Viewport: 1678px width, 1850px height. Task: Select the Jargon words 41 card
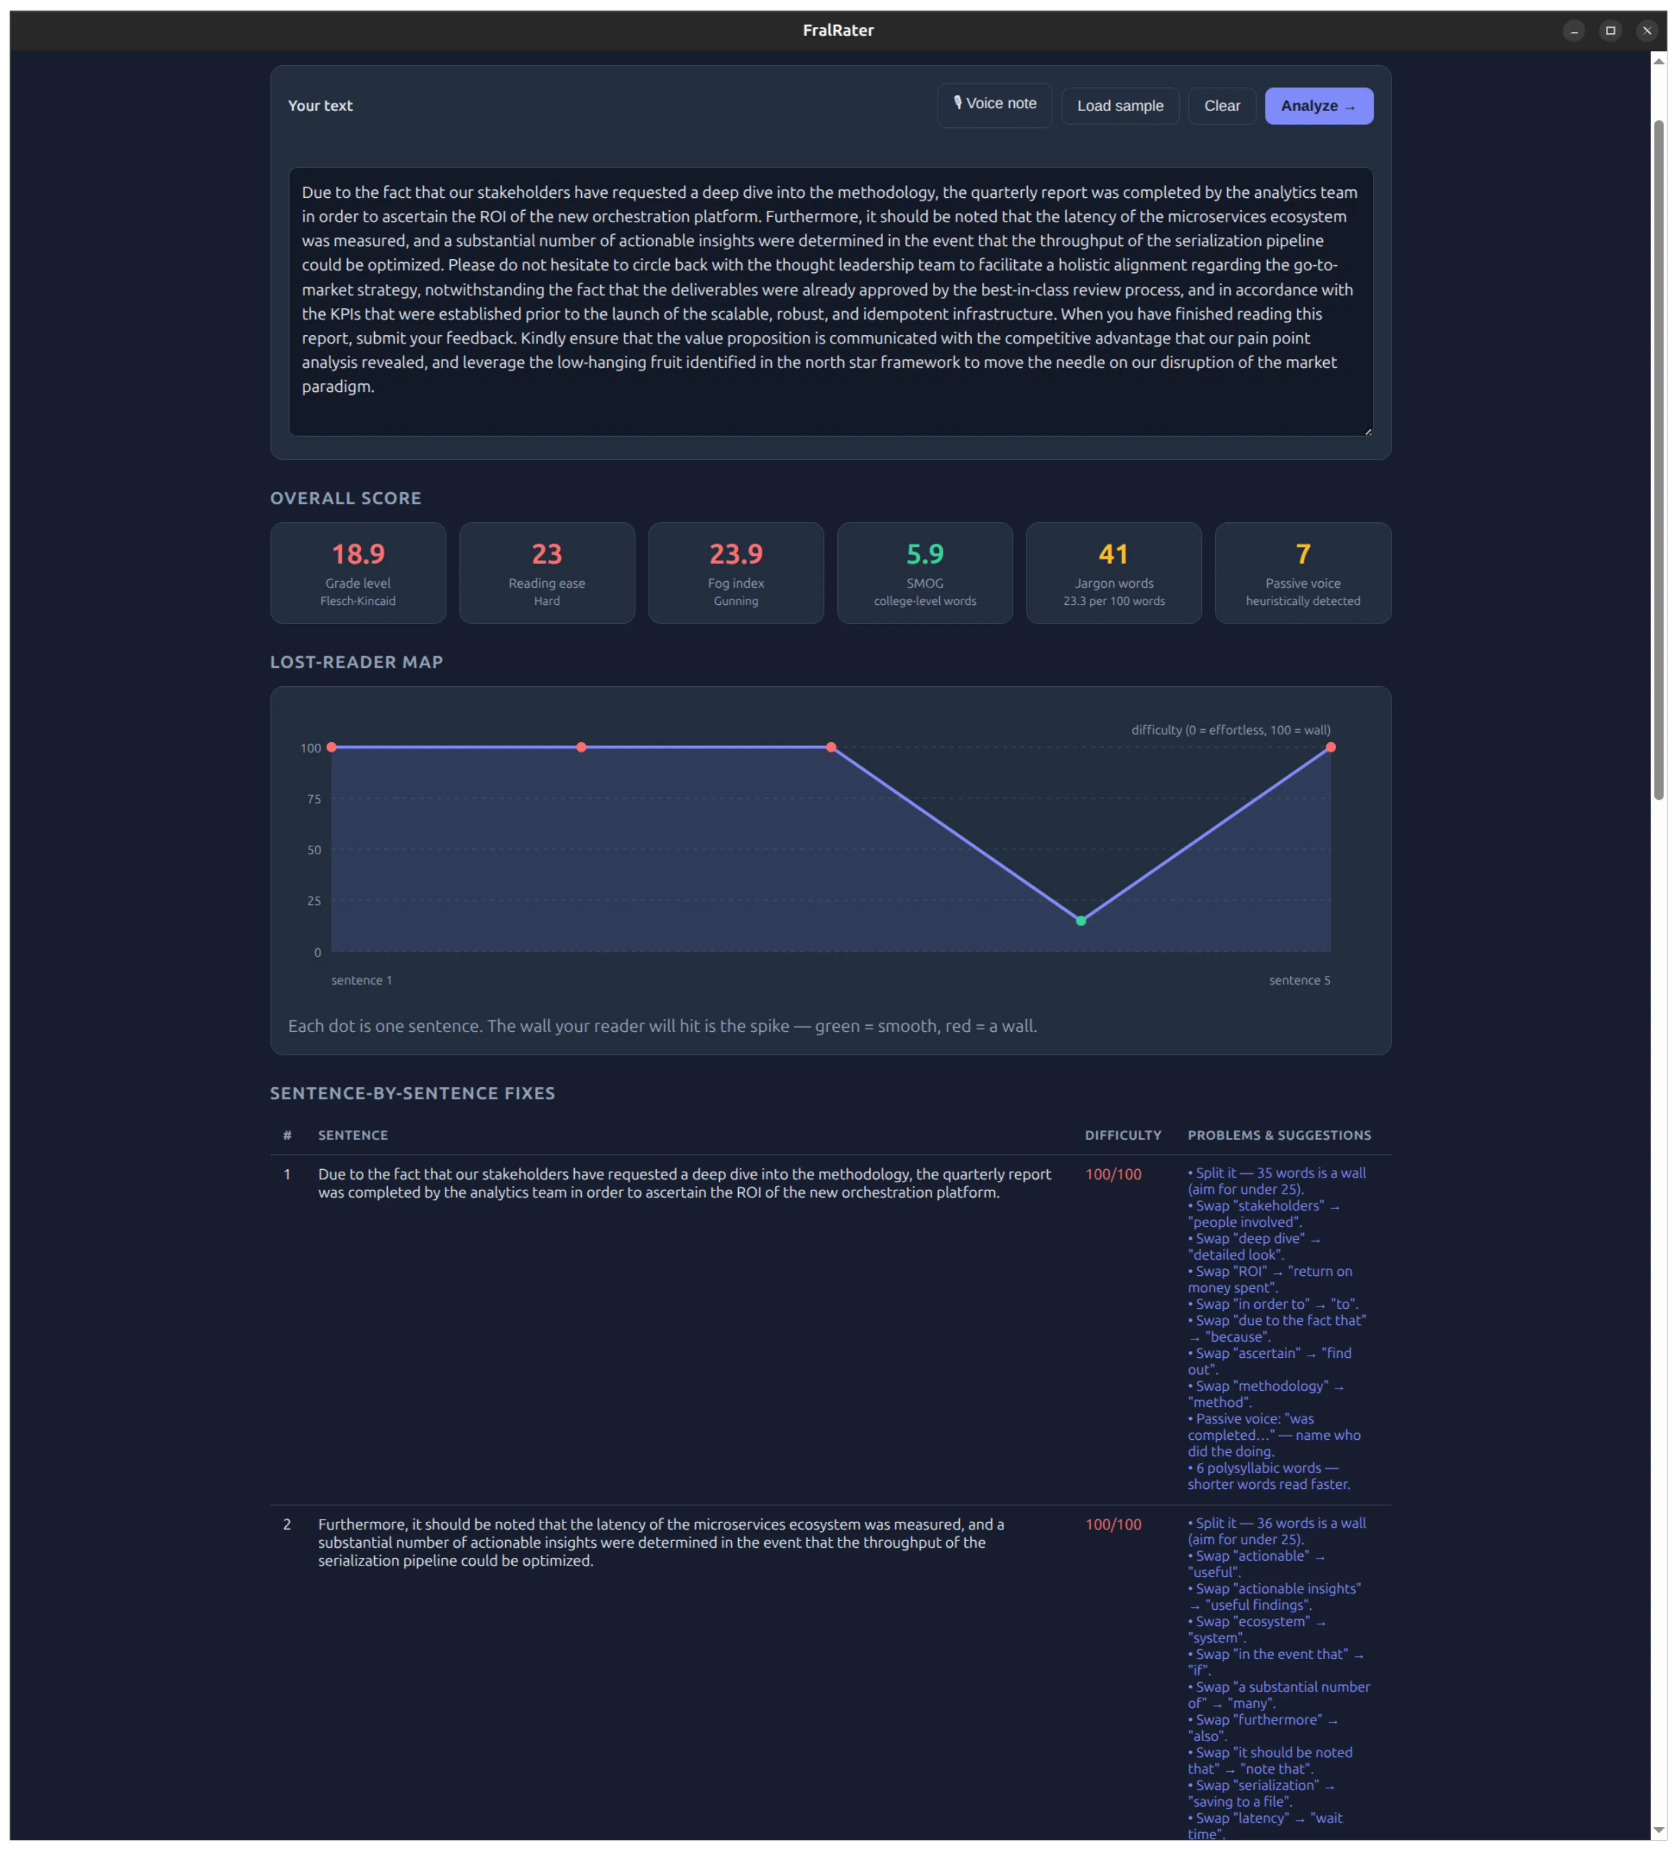[1113, 572]
